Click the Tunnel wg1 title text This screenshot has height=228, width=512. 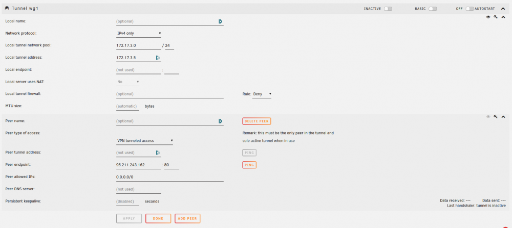point(25,9)
